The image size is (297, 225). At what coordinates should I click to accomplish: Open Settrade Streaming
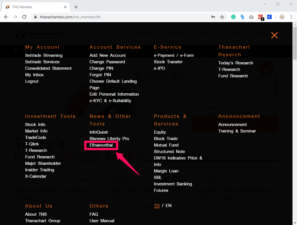(x=44, y=55)
